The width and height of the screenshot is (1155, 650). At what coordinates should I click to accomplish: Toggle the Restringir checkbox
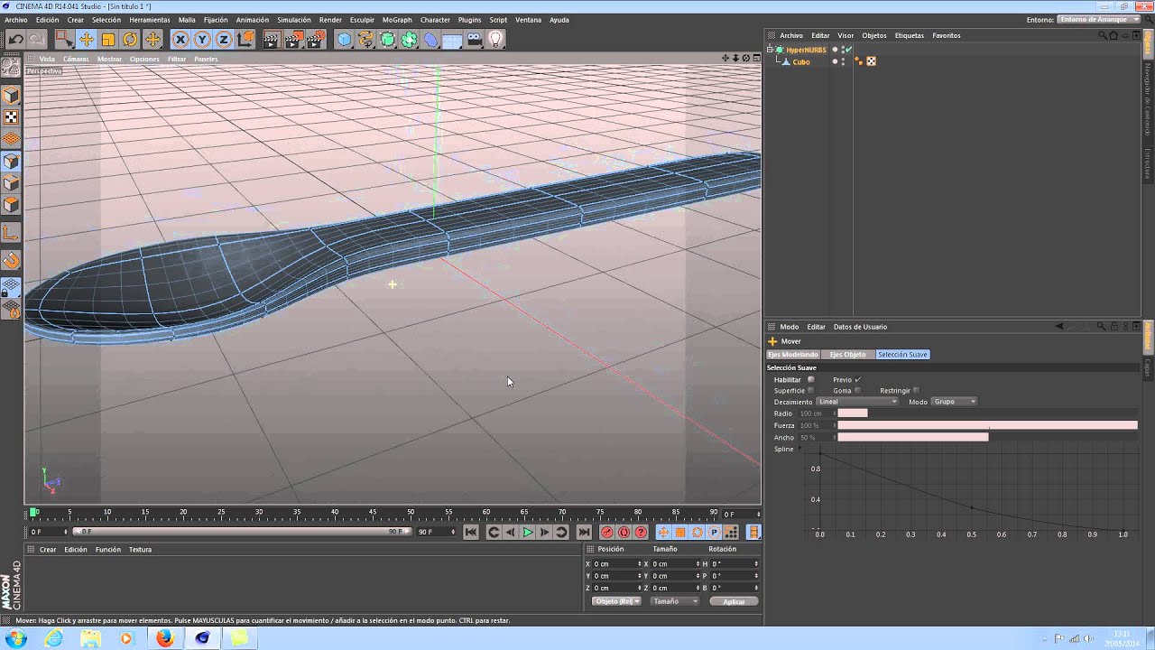pos(917,390)
